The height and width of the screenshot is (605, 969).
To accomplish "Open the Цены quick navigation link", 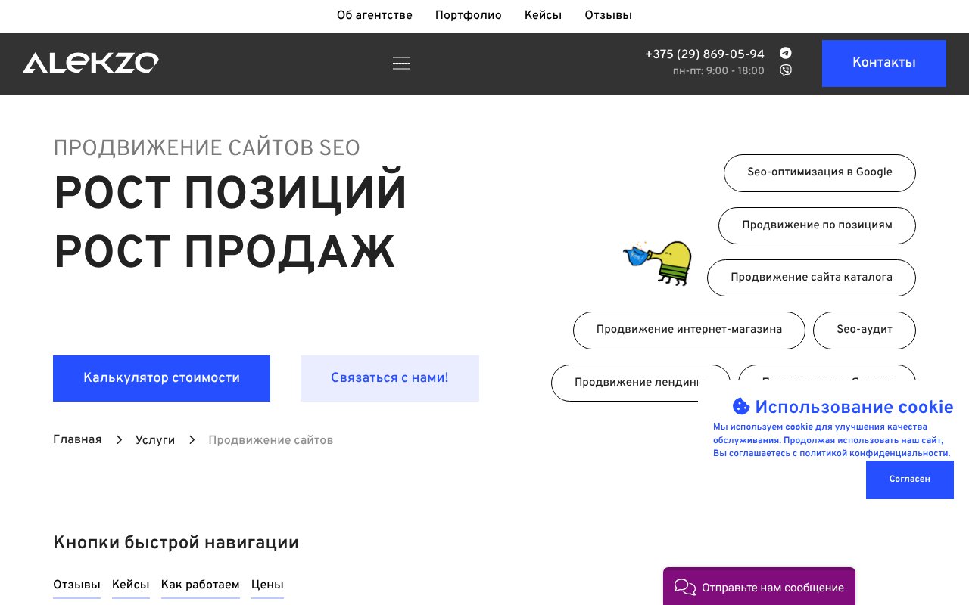I will [x=267, y=585].
